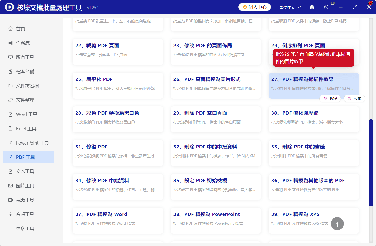376x246 pixels.
Task: Click the 所有工具 monitor icon
Action: tap(10, 57)
